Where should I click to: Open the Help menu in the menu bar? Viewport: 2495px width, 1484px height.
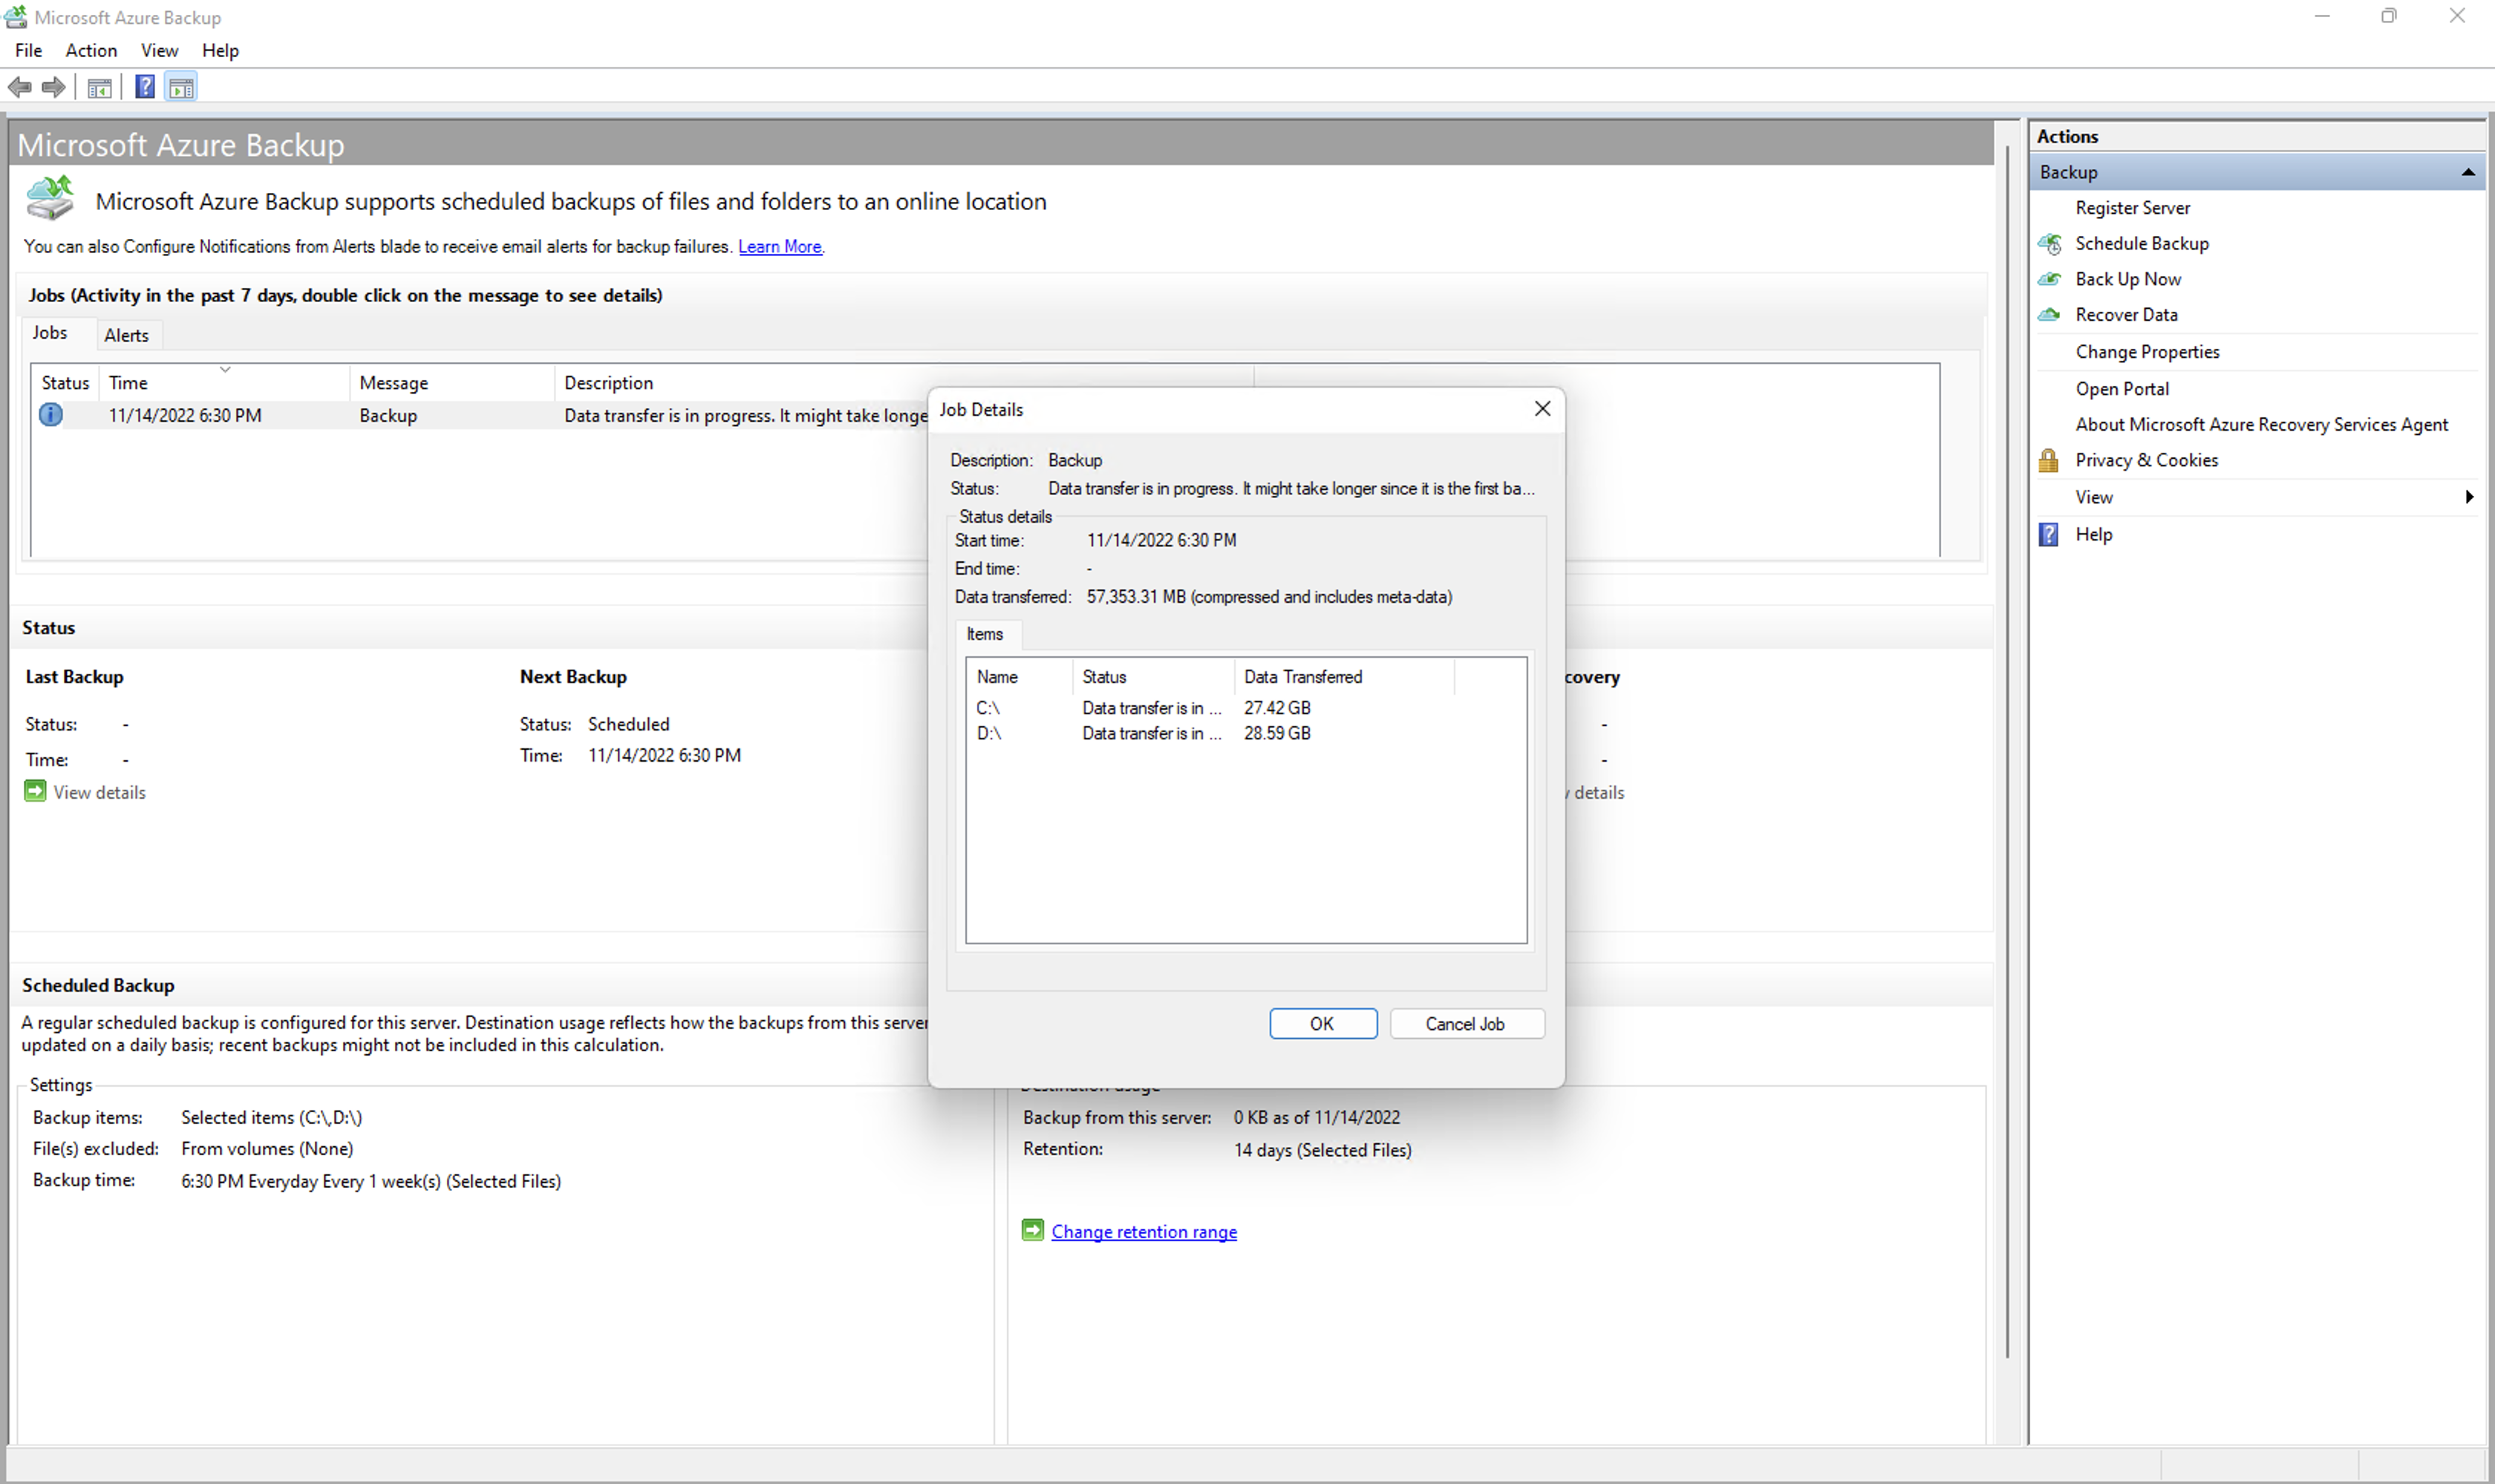(x=220, y=51)
